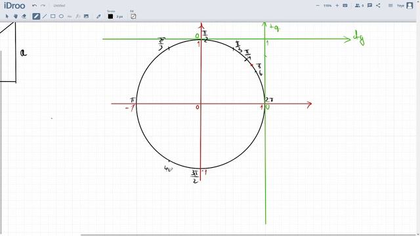Redo the undone stroke
The image size is (420, 236).
pos(43,6)
